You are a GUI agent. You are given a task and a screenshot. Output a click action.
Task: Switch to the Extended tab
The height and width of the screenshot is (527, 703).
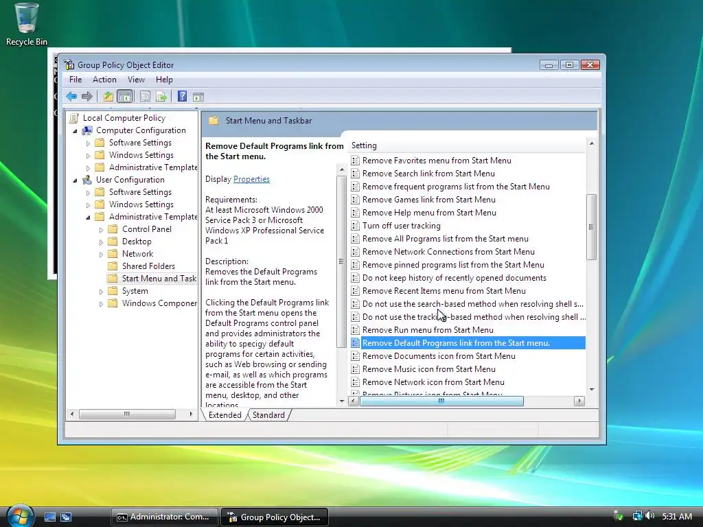[x=224, y=415]
